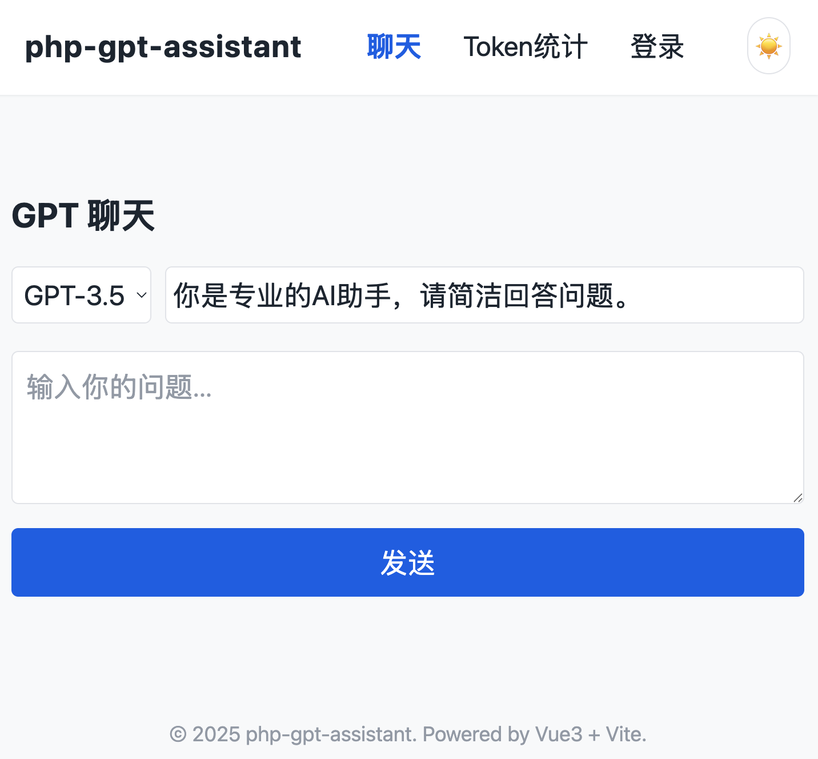The width and height of the screenshot is (818, 759).
Task: Grab the textarea resize handle corner
Action: pos(798,498)
